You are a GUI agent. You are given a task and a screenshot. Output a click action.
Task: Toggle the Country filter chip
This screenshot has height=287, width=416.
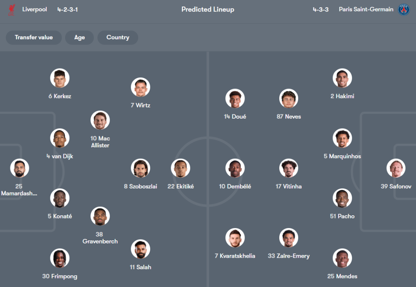click(117, 37)
